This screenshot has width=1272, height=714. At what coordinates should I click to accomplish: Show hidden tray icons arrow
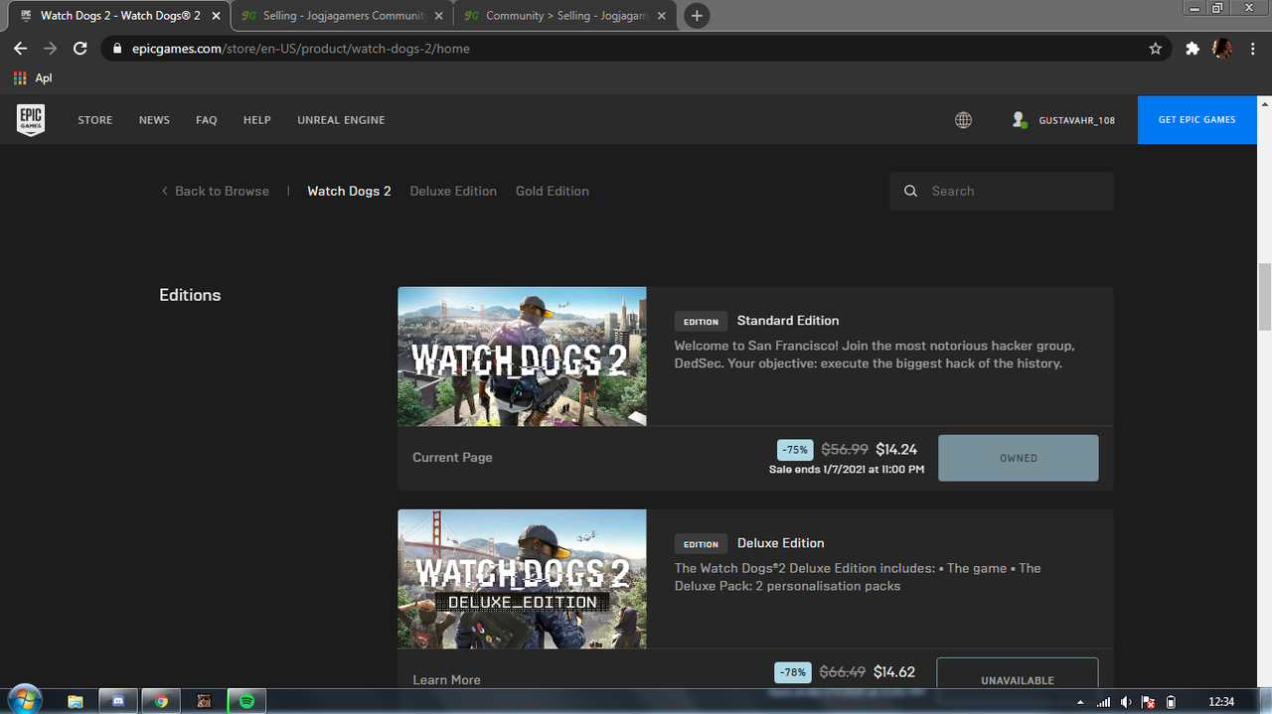pyautogui.click(x=1080, y=702)
